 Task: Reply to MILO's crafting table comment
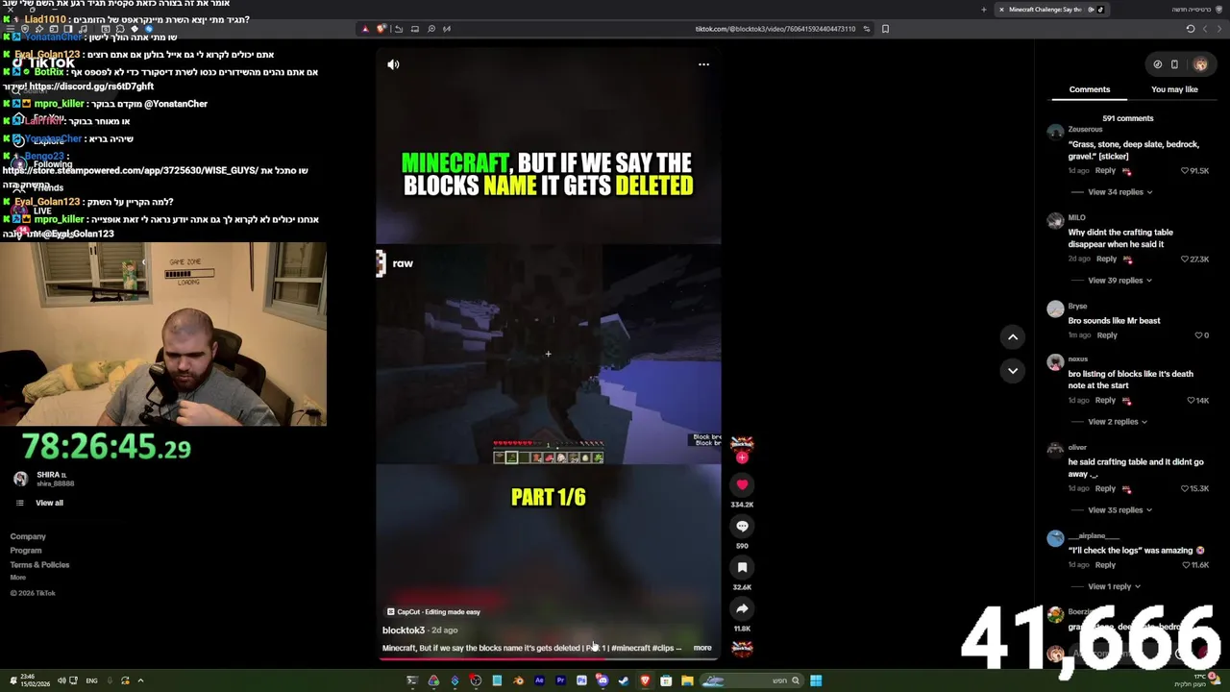click(1106, 259)
